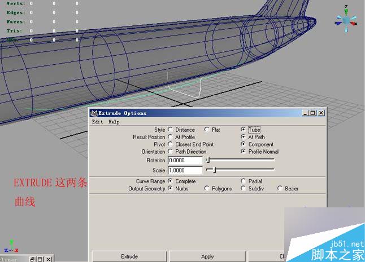Viewport: 365px width, 262px height.
Task: Choose At Profile result position
Action: 171,137
